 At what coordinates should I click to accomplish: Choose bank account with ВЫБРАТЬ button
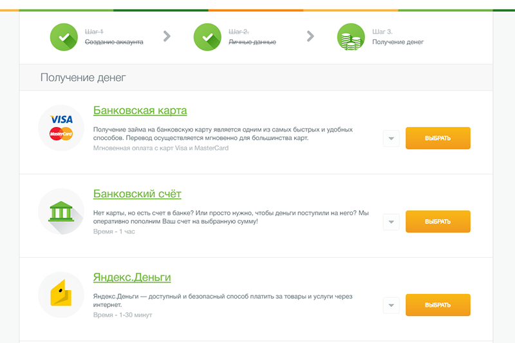pyautogui.click(x=438, y=222)
